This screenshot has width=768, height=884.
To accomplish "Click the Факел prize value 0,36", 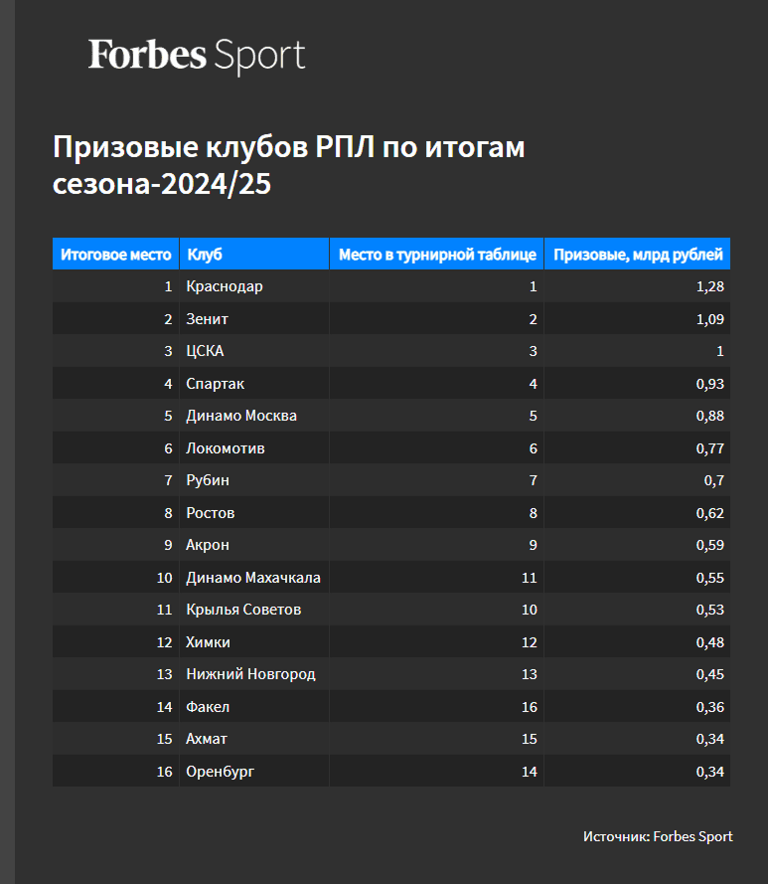I will (710, 707).
